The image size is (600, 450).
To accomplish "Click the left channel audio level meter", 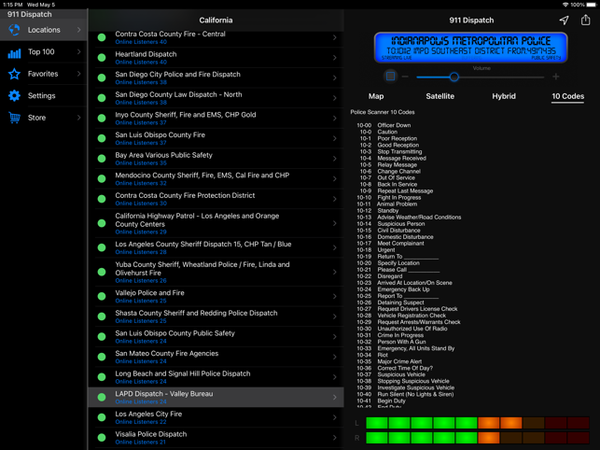I will 477,423.
